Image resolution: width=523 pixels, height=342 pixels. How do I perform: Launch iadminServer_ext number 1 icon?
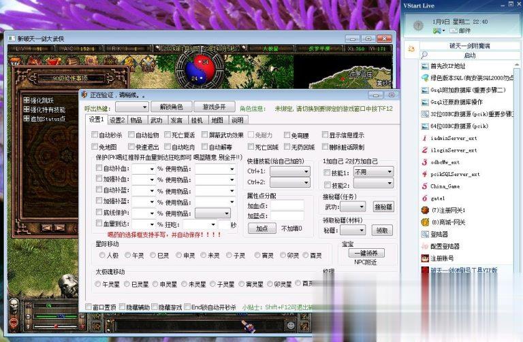tap(425, 138)
